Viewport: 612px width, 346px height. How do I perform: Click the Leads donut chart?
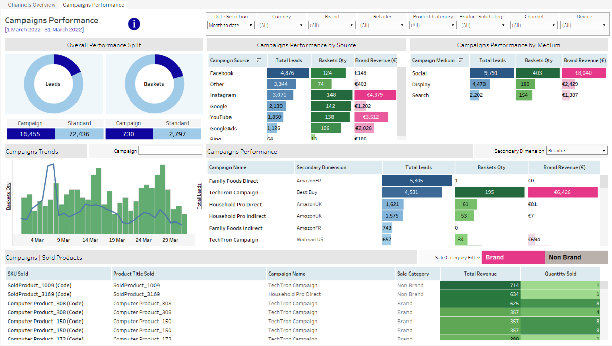tap(53, 84)
